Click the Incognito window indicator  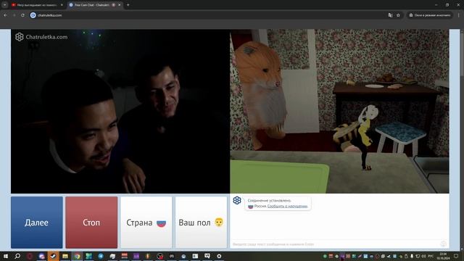pos(430,15)
